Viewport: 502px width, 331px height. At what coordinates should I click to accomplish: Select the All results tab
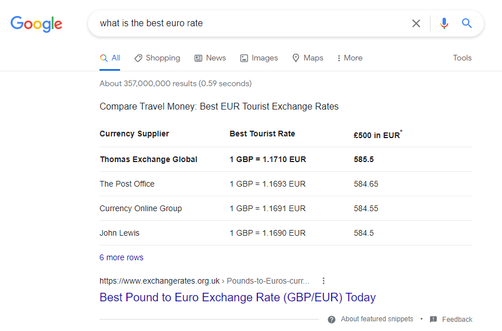[110, 58]
